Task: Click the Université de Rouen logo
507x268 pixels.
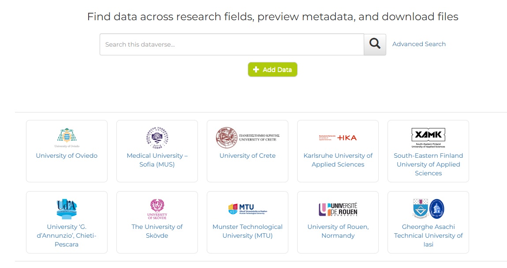Action: [338, 209]
